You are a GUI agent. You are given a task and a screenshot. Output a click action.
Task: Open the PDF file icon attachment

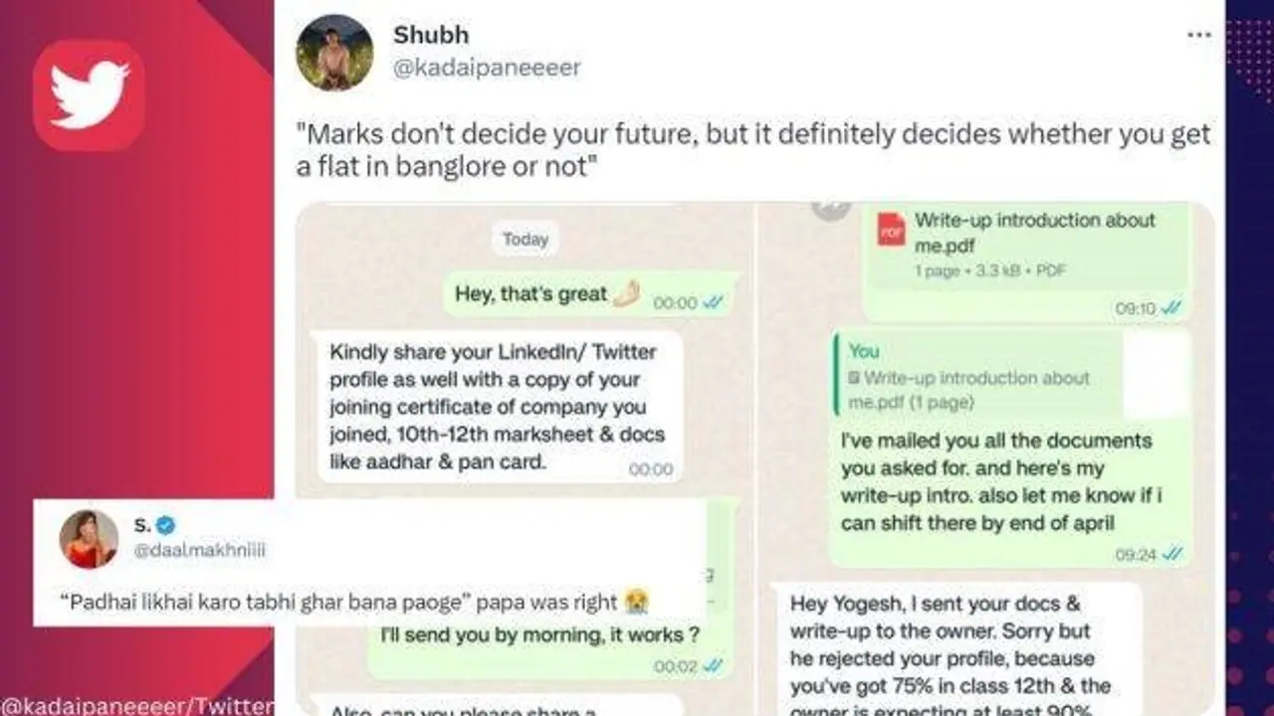tap(891, 230)
